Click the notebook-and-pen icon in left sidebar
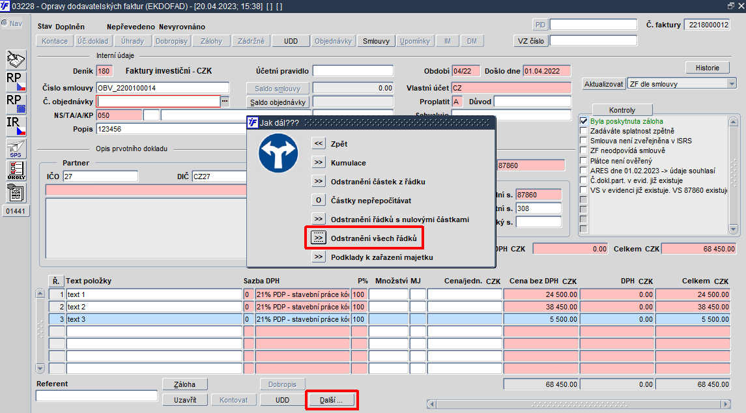The width and height of the screenshot is (746, 413). point(16,59)
